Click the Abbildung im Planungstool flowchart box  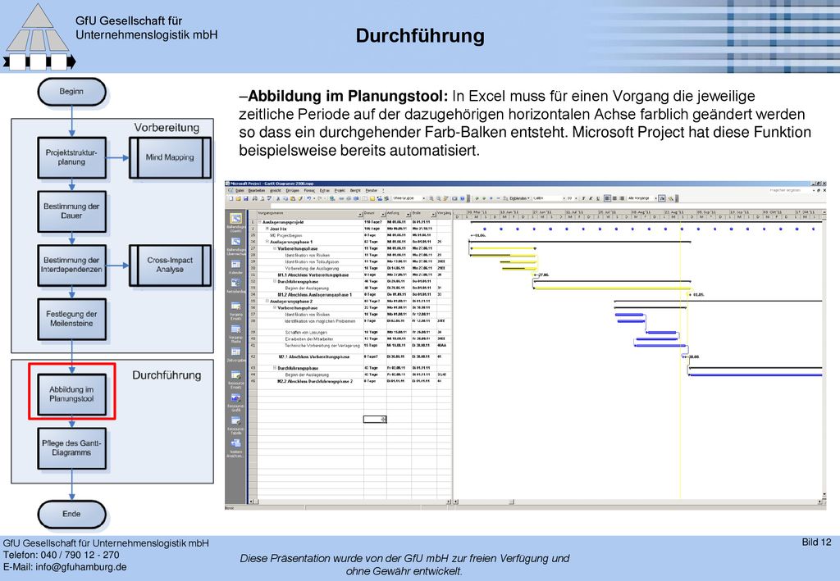coord(72,394)
